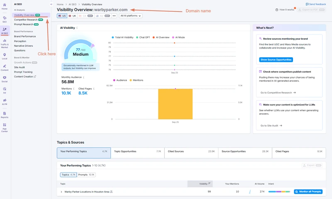Image resolution: width=332 pixels, height=199 pixels.
Task: Open Narrative Drivers in sidebar
Action: click(x=23, y=46)
